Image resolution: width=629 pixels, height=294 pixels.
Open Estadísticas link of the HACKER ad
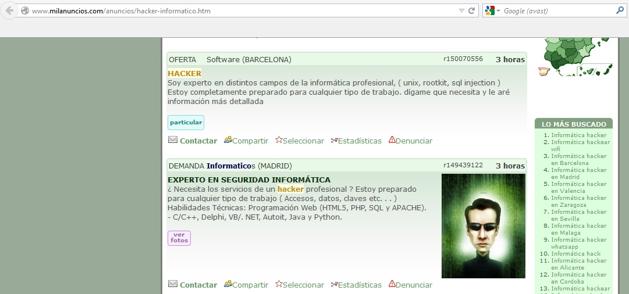click(x=360, y=141)
